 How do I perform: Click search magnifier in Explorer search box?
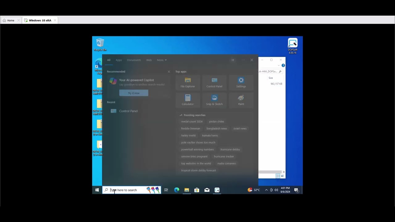(280, 72)
